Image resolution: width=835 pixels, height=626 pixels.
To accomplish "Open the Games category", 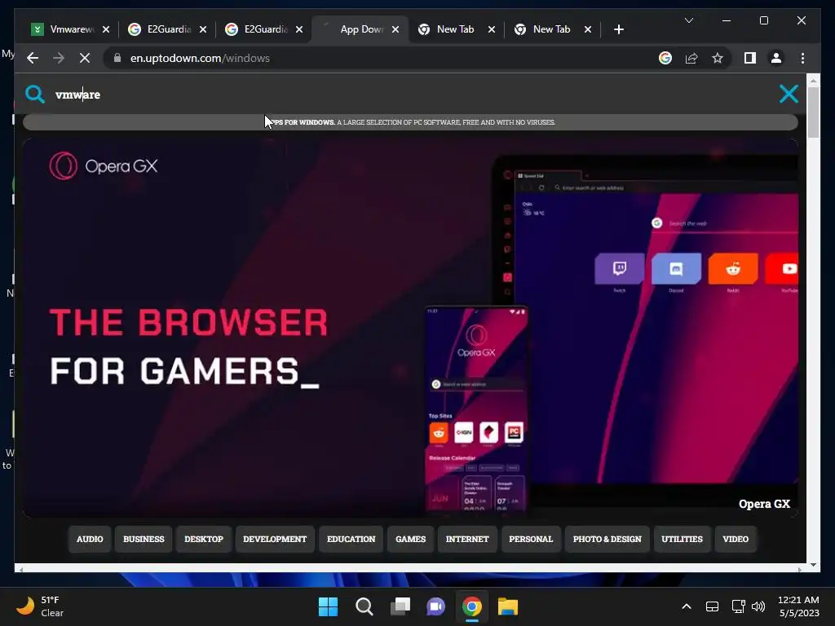I will pos(411,539).
